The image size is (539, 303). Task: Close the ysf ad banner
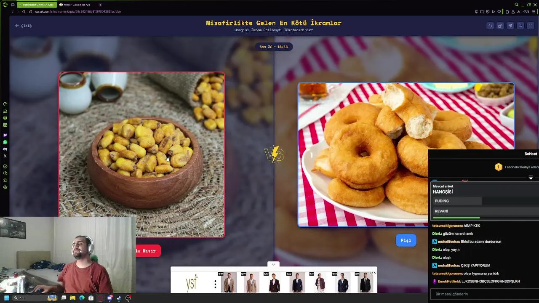375,274
